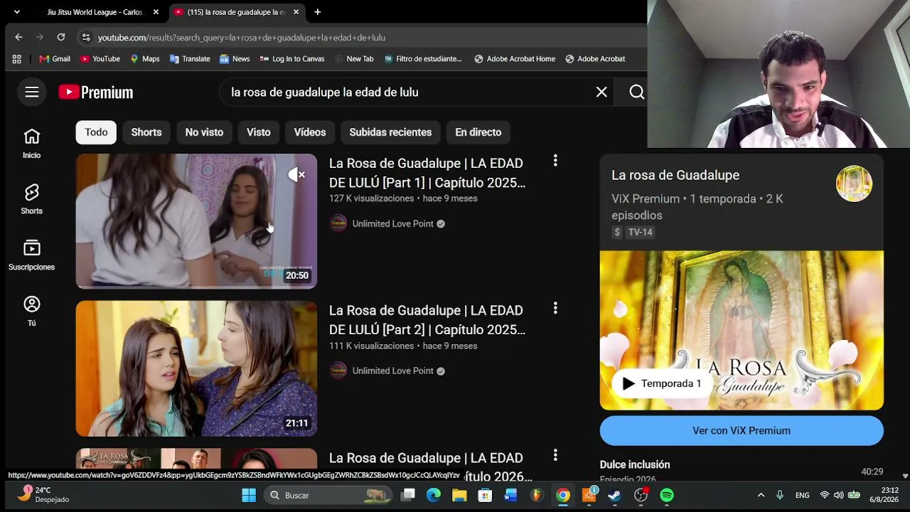Open Shorts in the left sidebar

tap(31, 199)
